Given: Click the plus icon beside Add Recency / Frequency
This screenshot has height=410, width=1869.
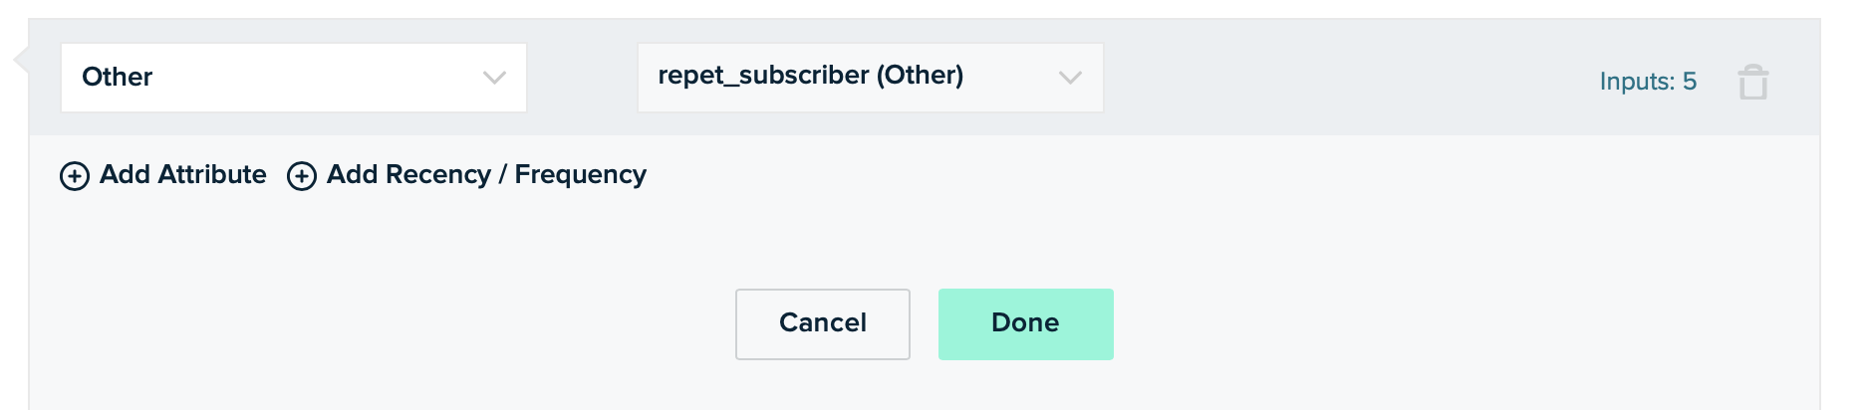Looking at the screenshot, I should coord(302,176).
